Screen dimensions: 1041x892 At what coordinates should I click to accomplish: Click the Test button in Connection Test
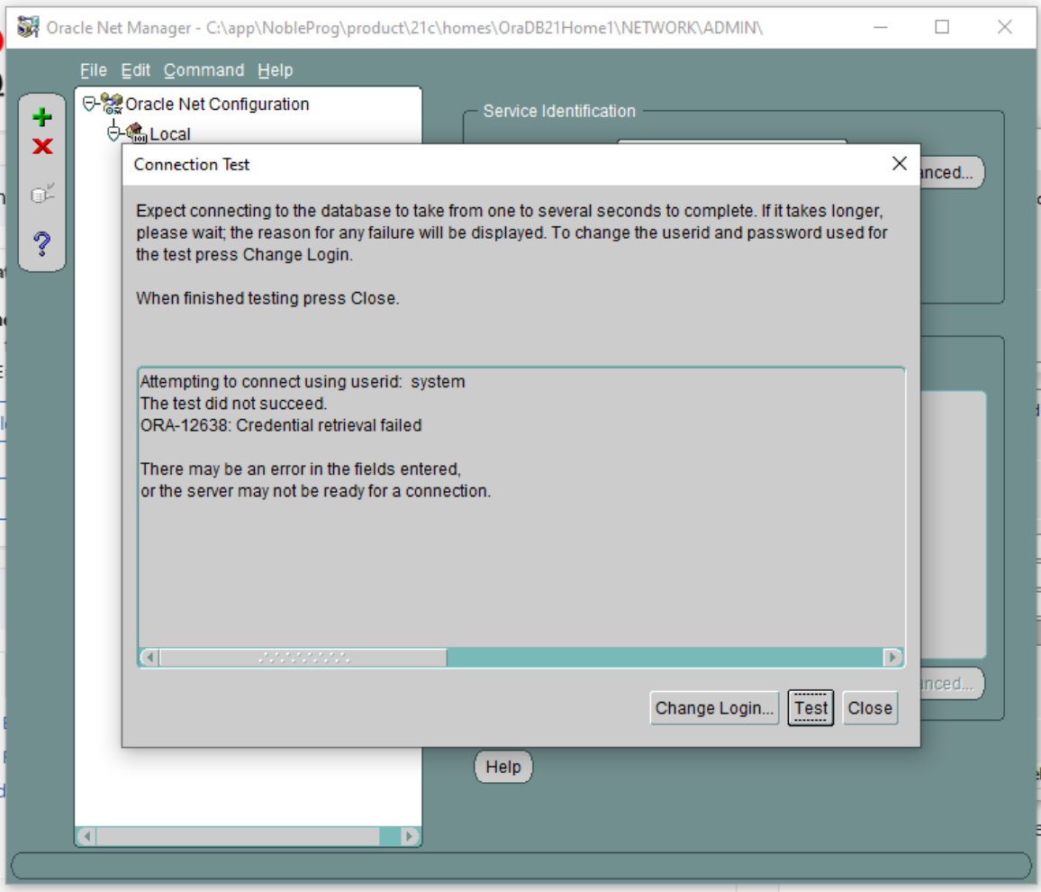pyautogui.click(x=810, y=708)
